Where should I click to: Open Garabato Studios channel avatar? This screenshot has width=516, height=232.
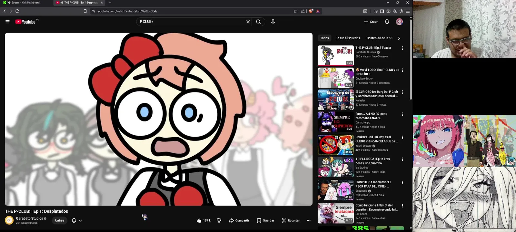[9, 220]
